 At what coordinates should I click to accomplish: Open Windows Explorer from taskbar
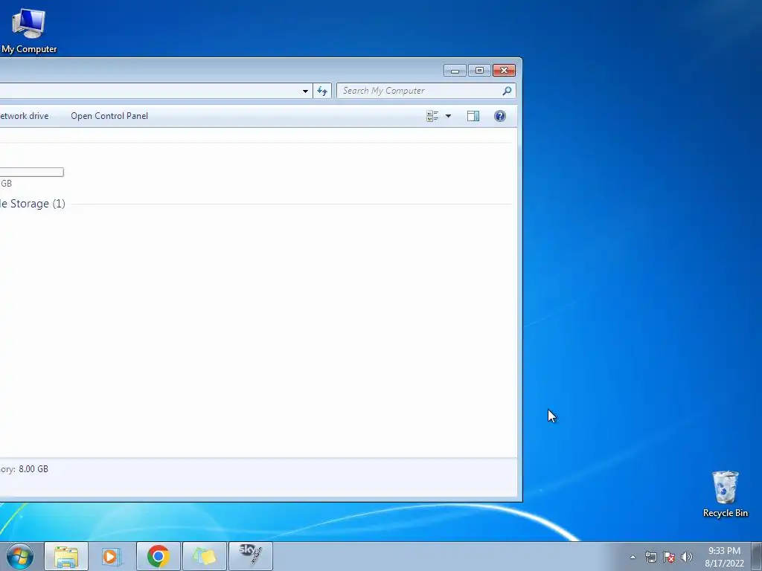click(66, 556)
